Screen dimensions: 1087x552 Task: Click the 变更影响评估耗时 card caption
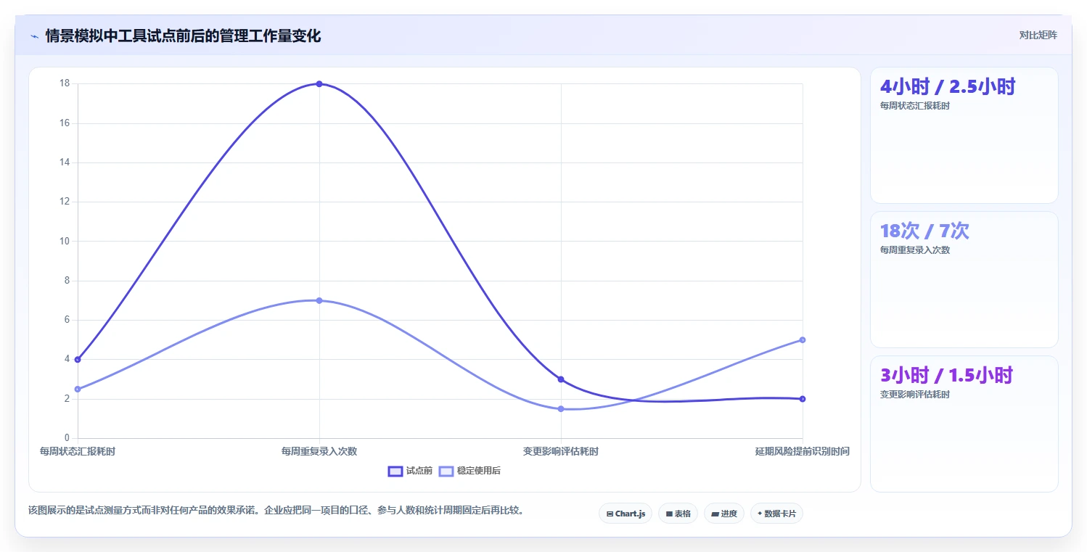915,395
